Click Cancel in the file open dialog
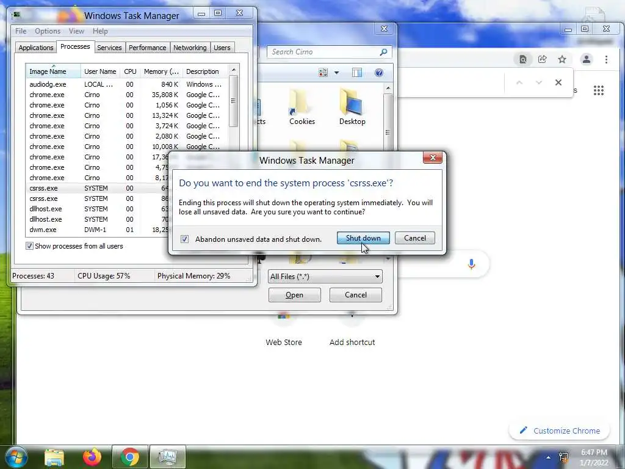This screenshot has width=625, height=469. tap(356, 295)
